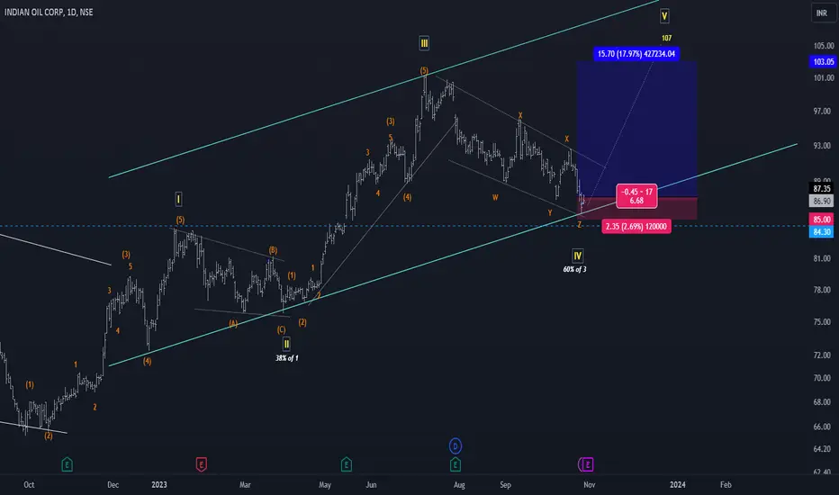Image resolution: width=839 pixels, height=495 pixels.
Task: Click the 105.00 price axis value
Action: [x=824, y=46]
